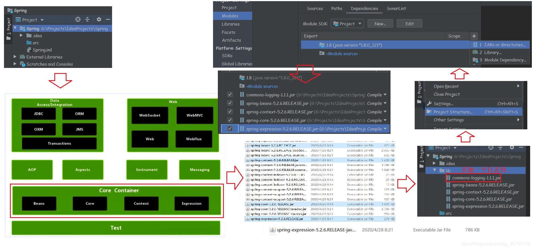Click the Export column header
Viewport: 533px width, 249px height.
[x=311, y=36]
